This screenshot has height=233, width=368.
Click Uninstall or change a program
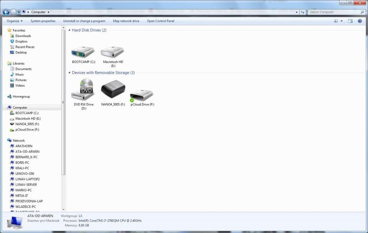84,21
